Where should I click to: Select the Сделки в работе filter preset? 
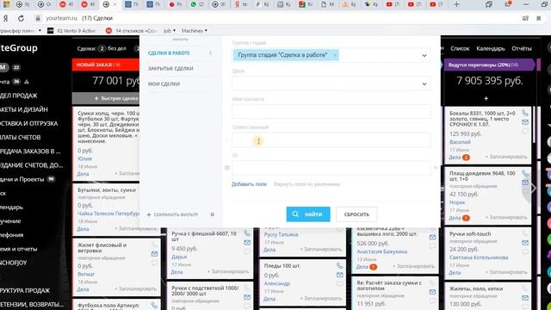[x=169, y=53]
